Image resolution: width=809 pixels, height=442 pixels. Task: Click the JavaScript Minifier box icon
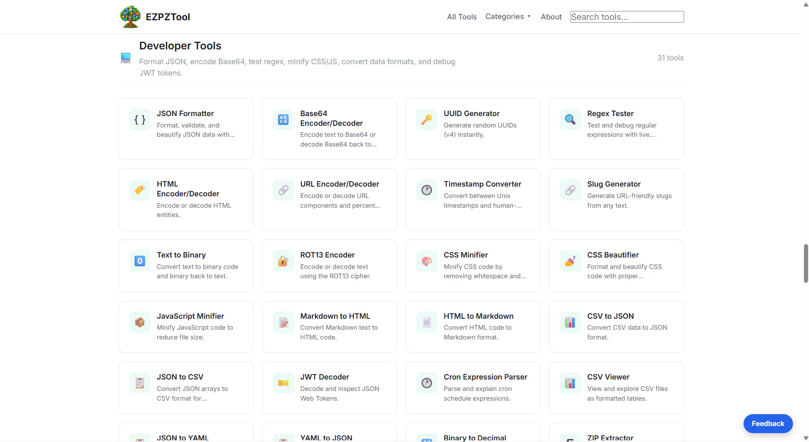[140, 322]
